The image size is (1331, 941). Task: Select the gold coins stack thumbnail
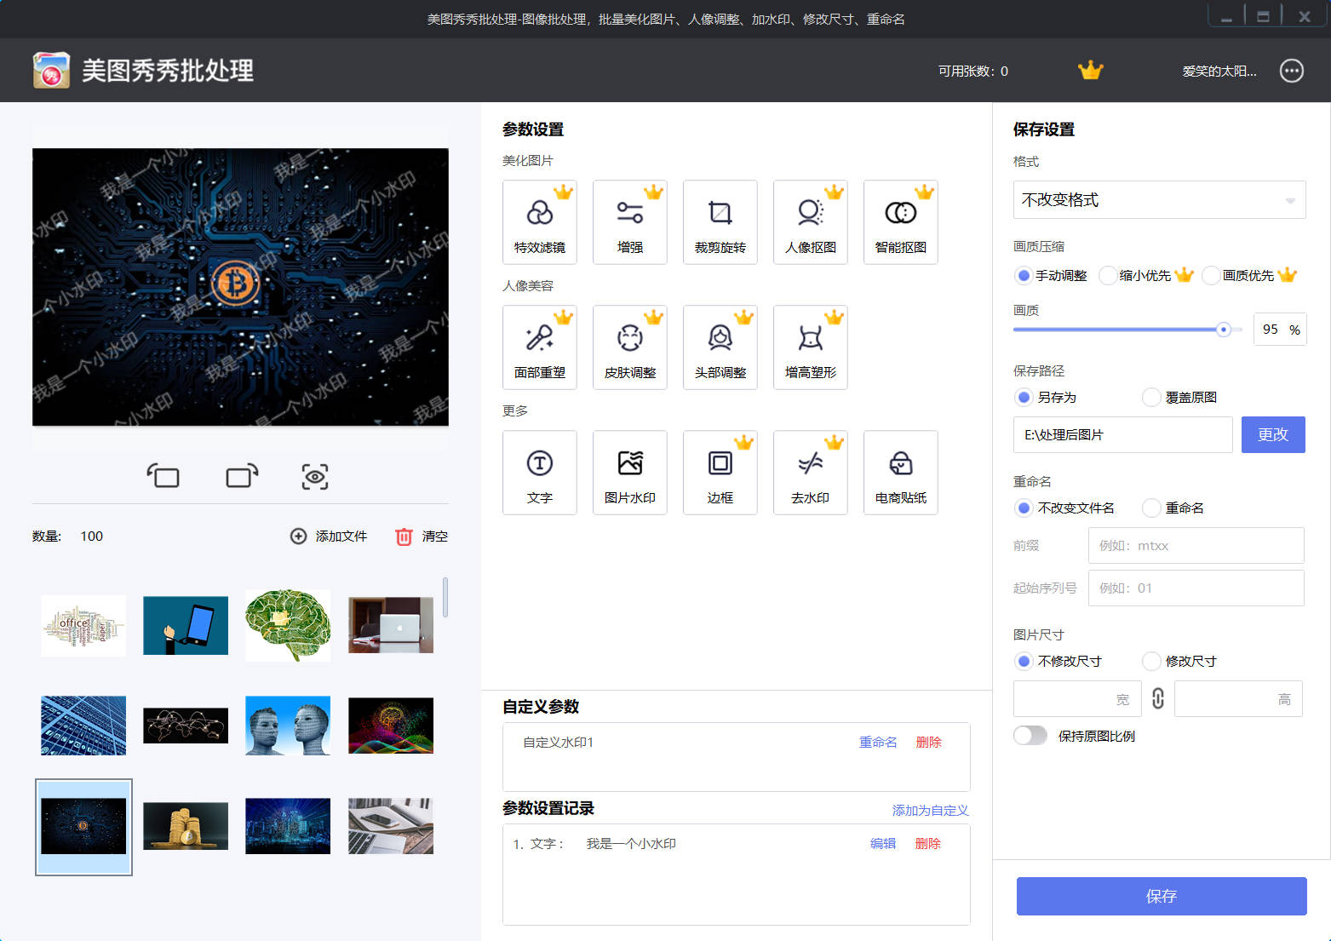[186, 826]
